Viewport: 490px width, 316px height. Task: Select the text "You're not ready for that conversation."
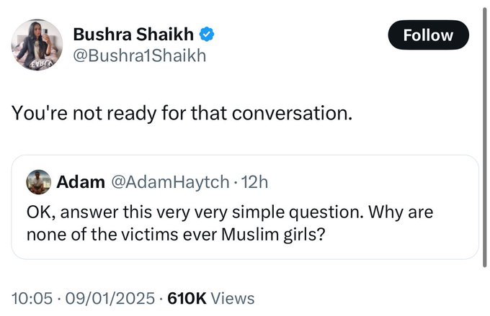(x=182, y=114)
